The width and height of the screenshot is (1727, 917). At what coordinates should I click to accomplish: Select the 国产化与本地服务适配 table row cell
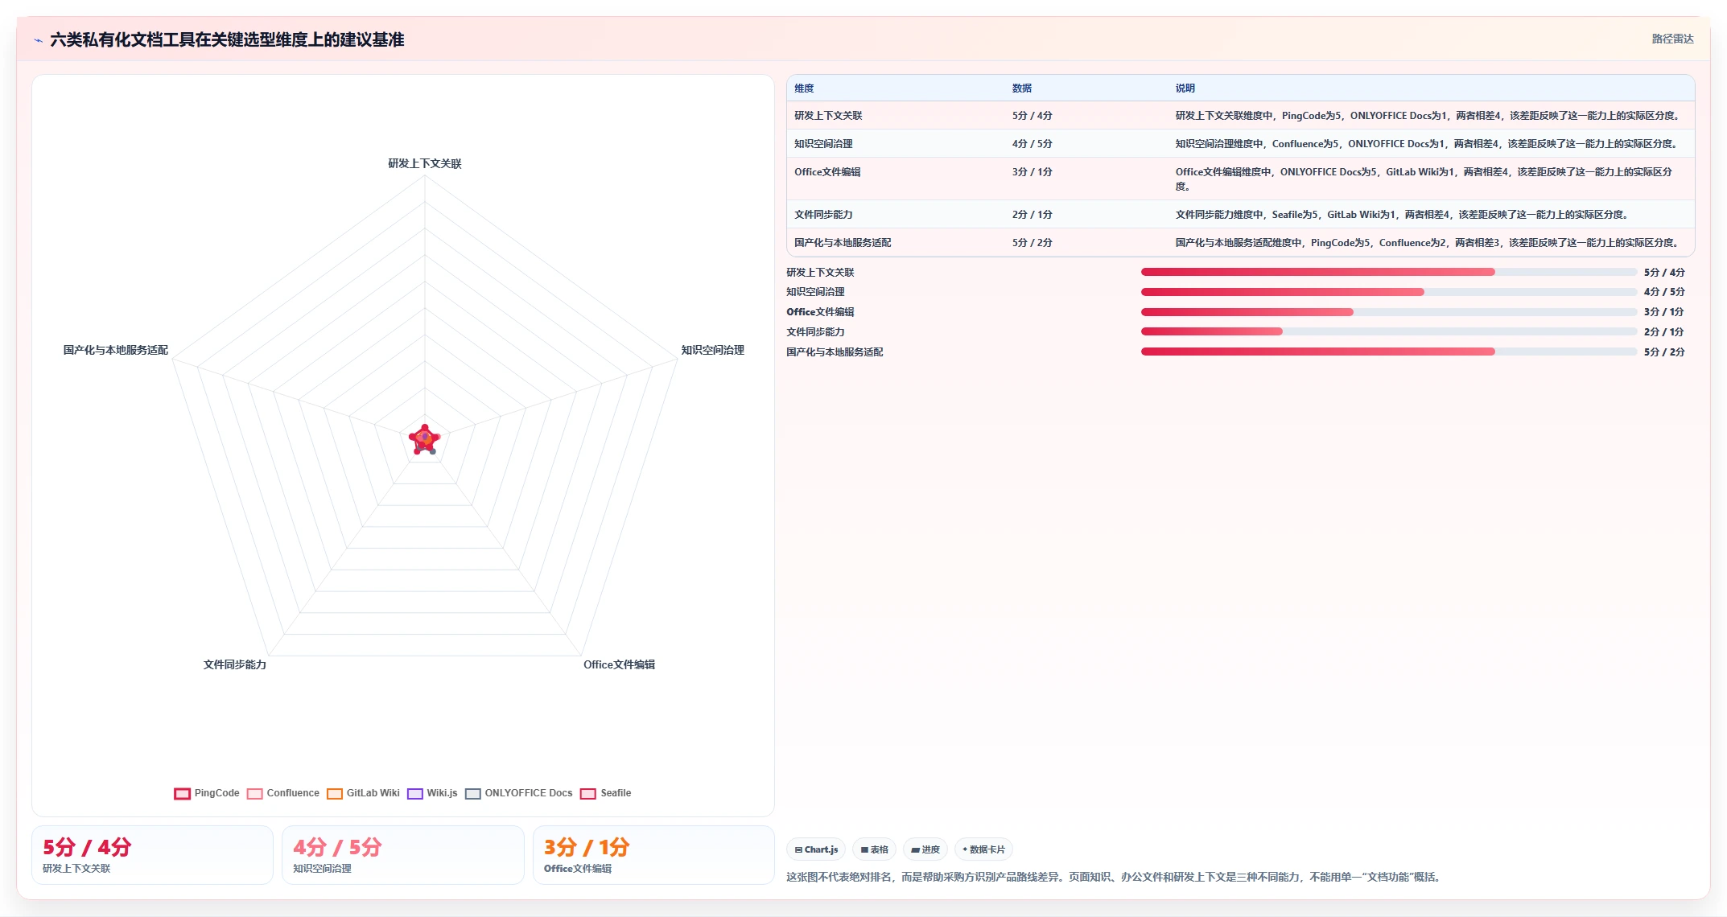tap(843, 243)
